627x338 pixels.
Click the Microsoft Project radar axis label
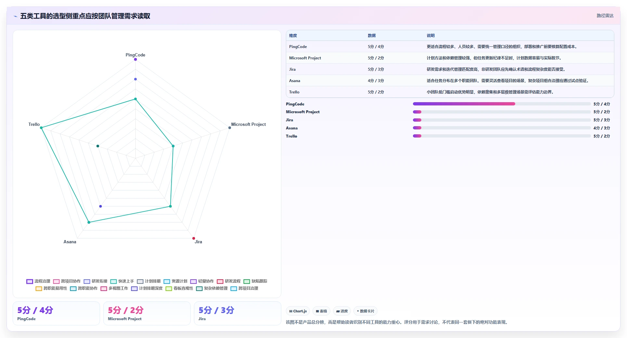249,125
